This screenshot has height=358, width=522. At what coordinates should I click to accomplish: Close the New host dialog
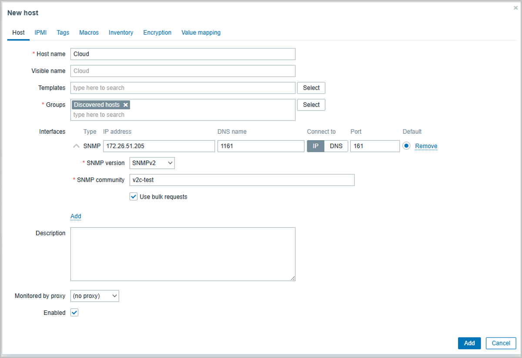(515, 8)
